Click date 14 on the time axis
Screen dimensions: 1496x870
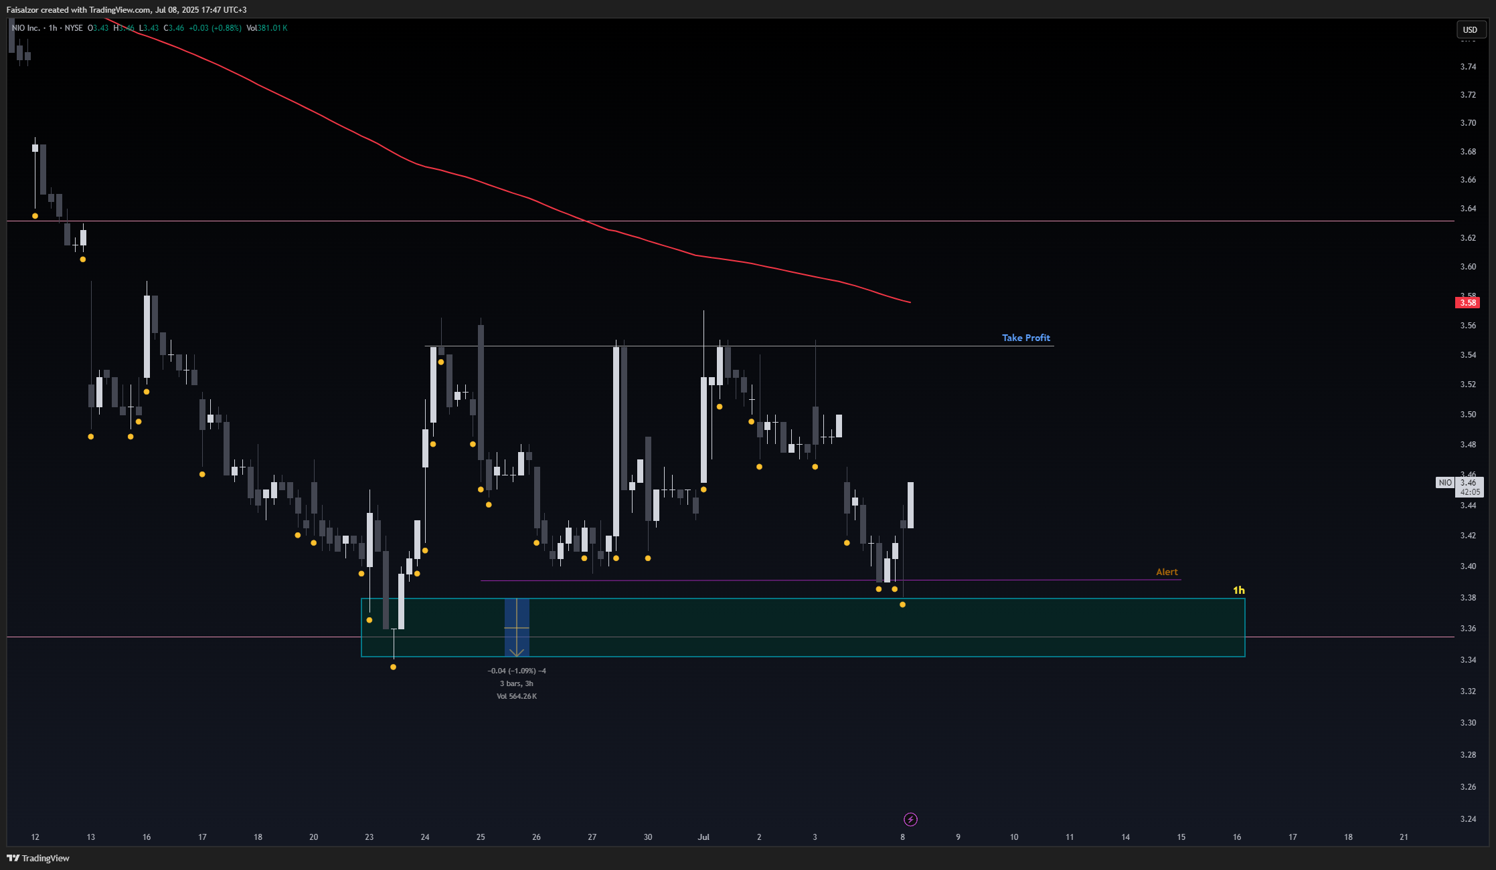pos(1126,837)
